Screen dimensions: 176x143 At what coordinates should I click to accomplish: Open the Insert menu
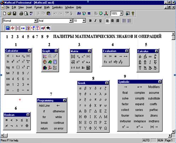(x=29, y=7)
